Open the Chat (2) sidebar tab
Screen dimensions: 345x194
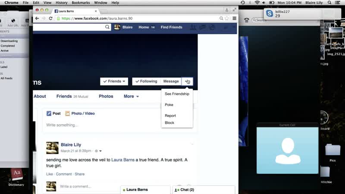coord(204,190)
